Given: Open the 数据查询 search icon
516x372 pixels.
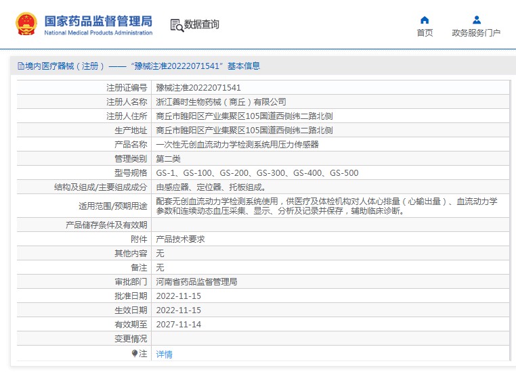Looking at the screenshot, I should click(177, 25).
